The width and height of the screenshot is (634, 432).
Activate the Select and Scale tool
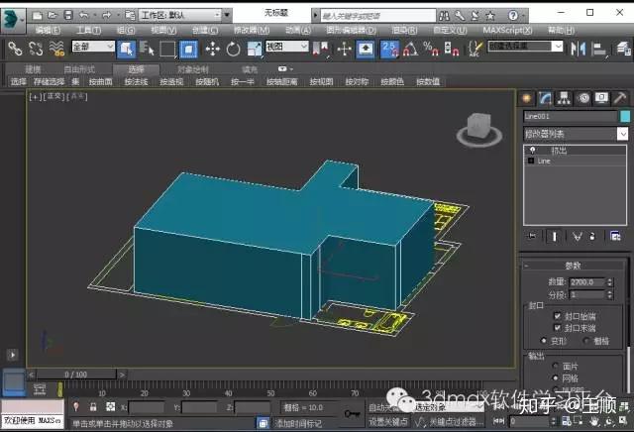point(255,49)
